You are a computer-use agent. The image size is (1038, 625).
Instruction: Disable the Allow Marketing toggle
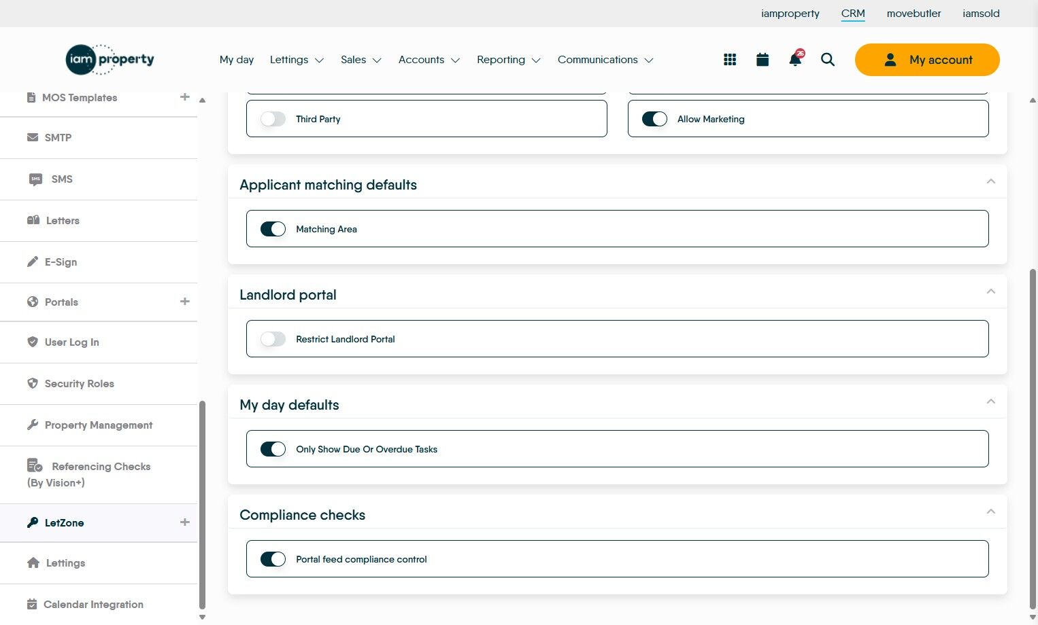654,119
